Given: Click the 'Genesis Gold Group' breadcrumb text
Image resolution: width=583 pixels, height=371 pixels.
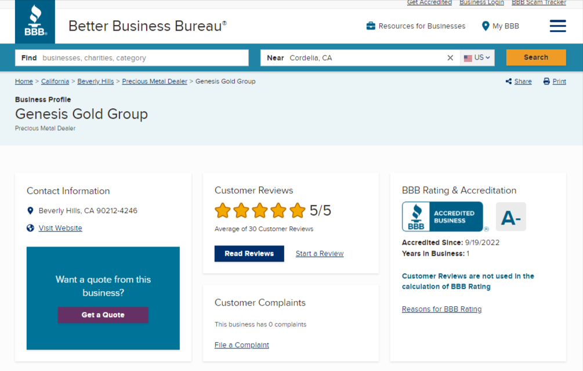Looking at the screenshot, I should click(x=225, y=81).
